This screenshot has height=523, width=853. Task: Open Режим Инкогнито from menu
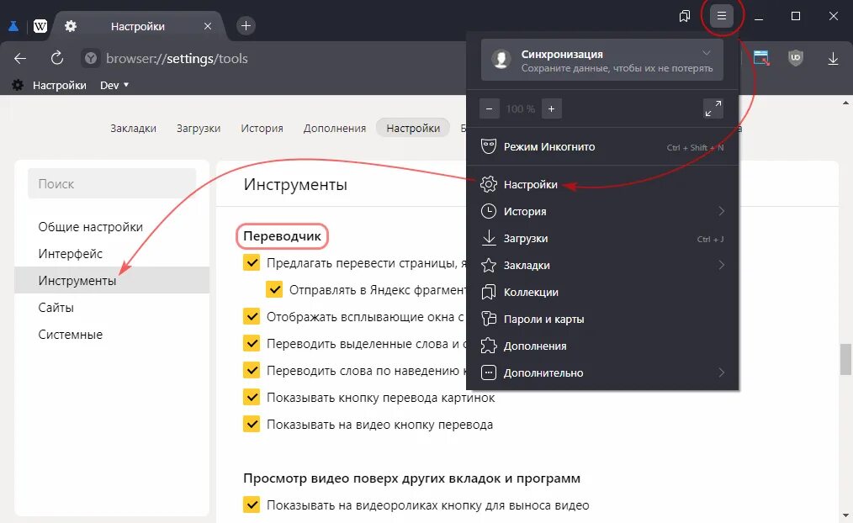pyautogui.click(x=602, y=146)
